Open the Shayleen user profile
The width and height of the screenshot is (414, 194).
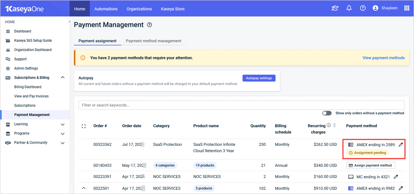coord(385,8)
